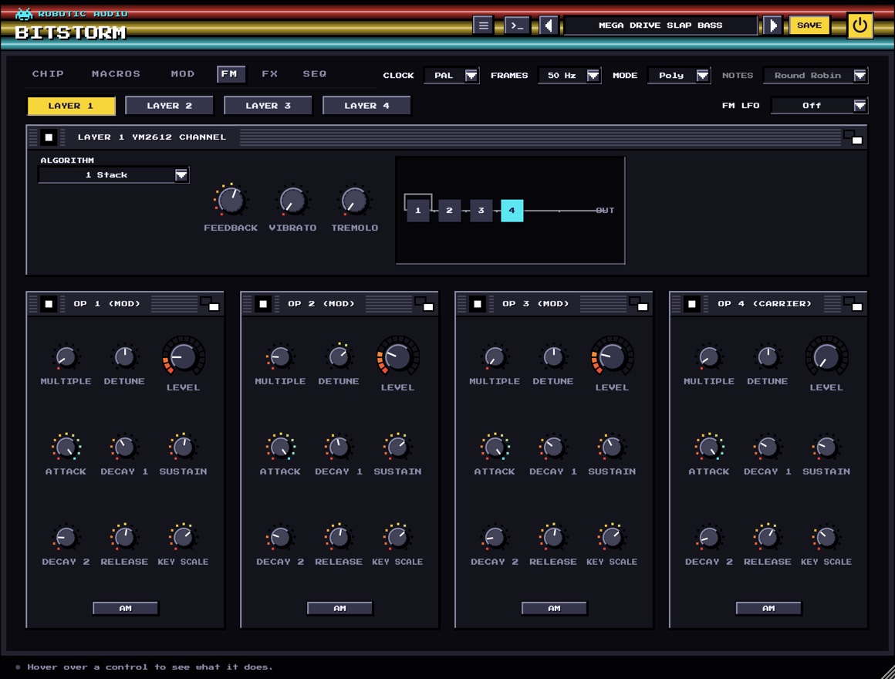Image resolution: width=895 pixels, height=679 pixels.
Task: Switch to the MACROS tab
Action: coord(116,73)
